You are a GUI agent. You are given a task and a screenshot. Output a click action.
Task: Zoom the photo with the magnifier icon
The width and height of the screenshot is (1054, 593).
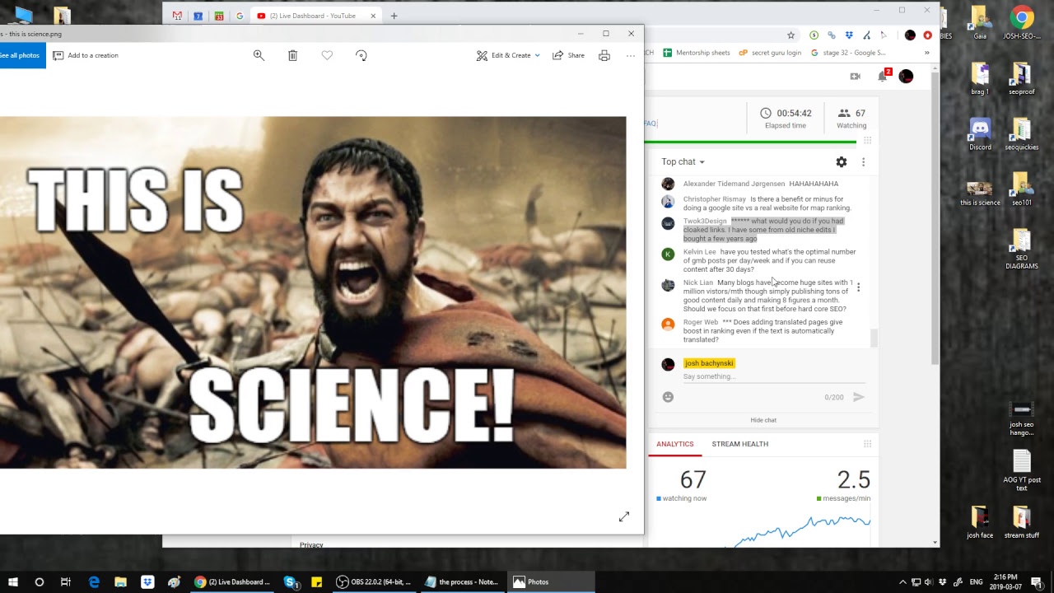259,55
